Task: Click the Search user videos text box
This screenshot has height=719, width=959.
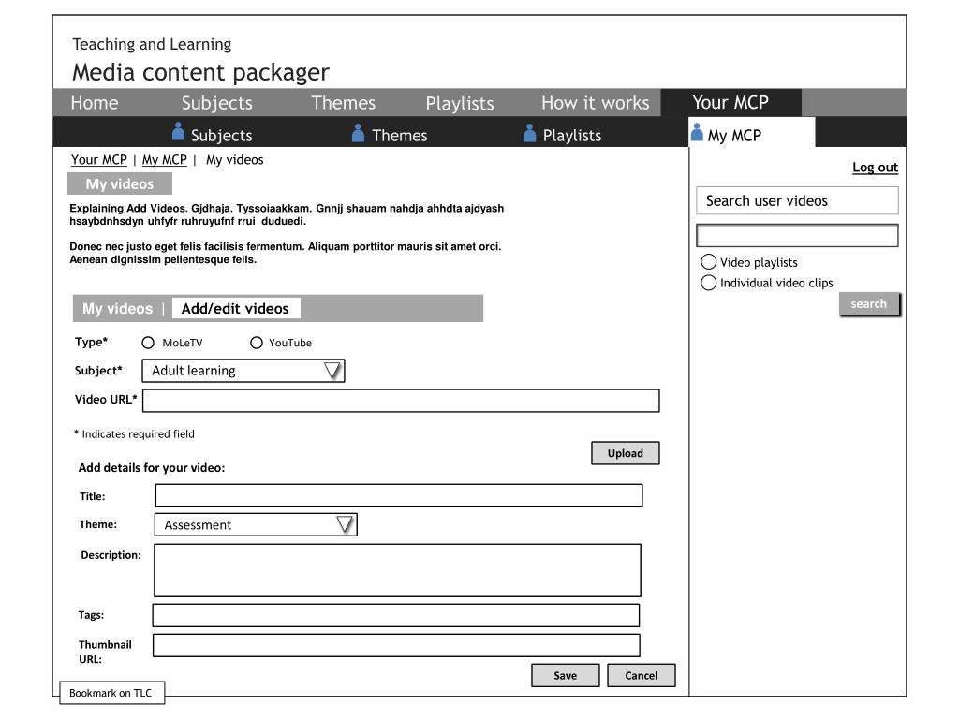Action: click(x=798, y=236)
